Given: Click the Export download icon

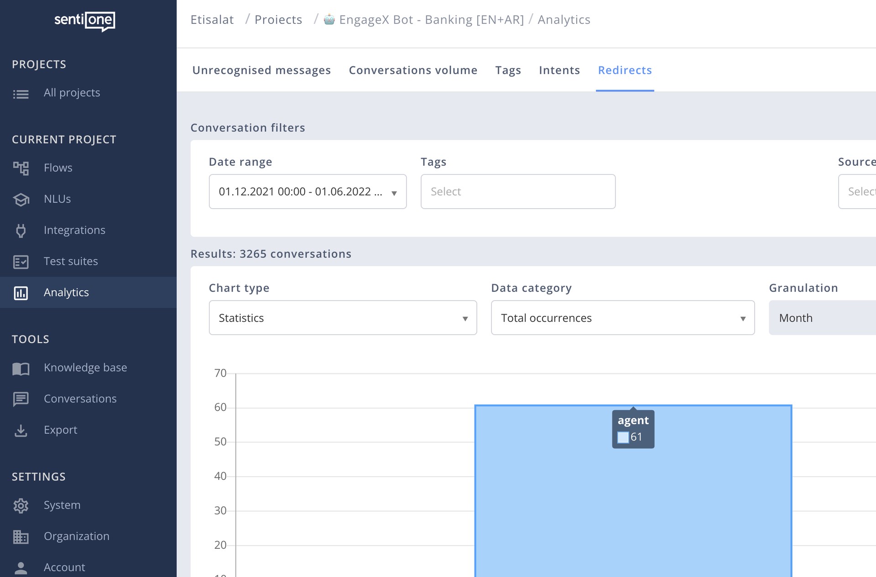Looking at the screenshot, I should point(21,430).
